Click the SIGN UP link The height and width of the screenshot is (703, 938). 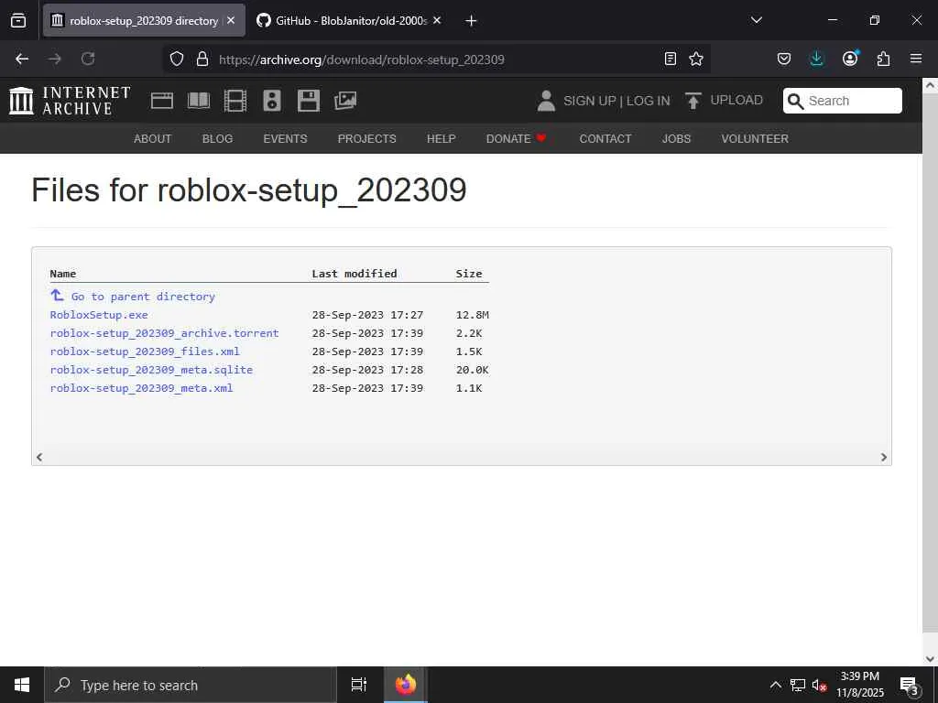point(589,101)
